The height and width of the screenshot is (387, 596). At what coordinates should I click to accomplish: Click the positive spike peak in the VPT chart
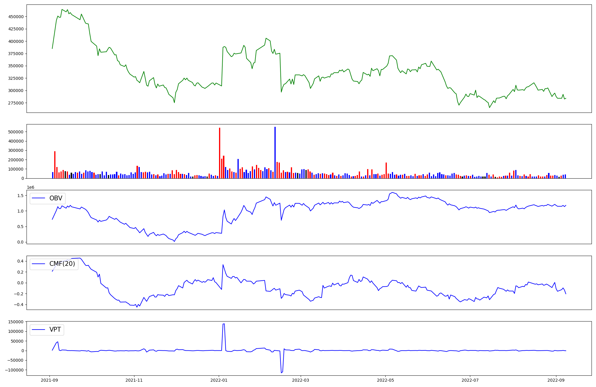tap(223, 324)
